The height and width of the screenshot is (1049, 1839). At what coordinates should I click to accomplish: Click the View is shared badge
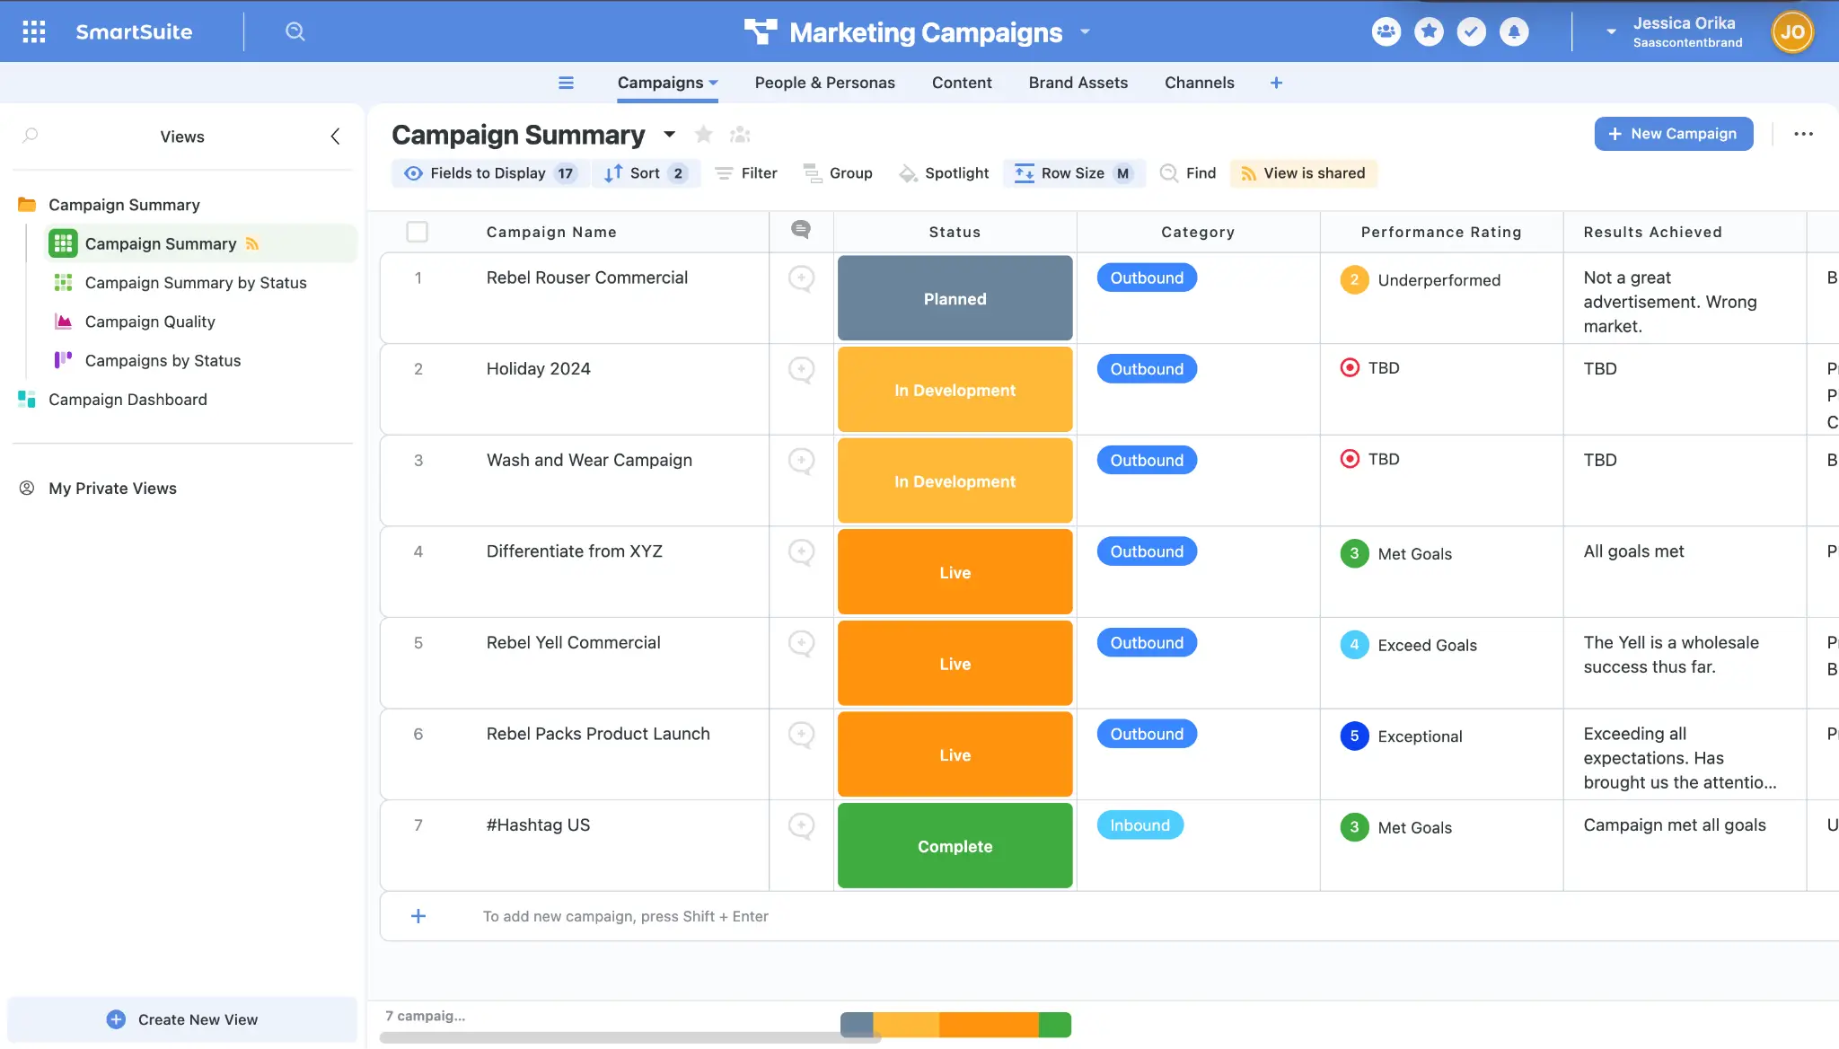tap(1303, 173)
